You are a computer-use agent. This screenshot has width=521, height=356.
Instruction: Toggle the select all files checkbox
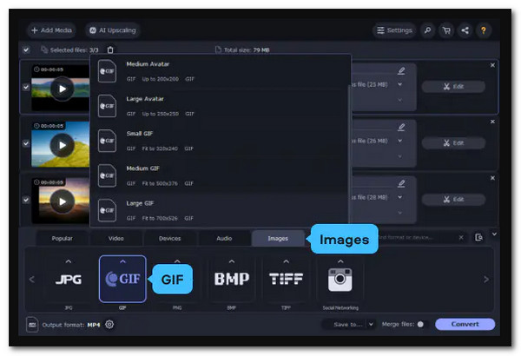(x=26, y=49)
